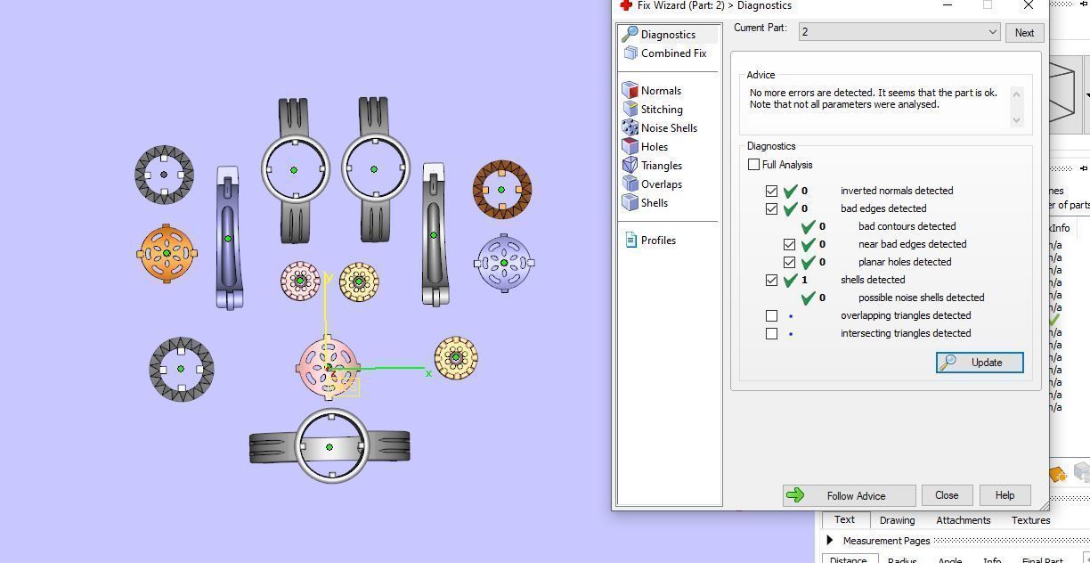Toggle the Full Analysis checkbox
Viewport: 1090px width, 563px height.
(754, 165)
